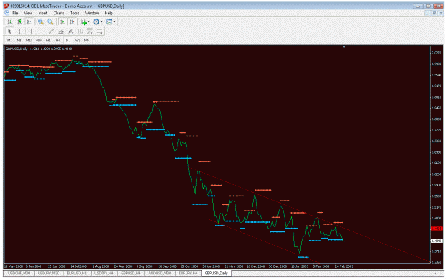Open the Tools menu
This screenshot has height=280, width=447.
(x=74, y=13)
